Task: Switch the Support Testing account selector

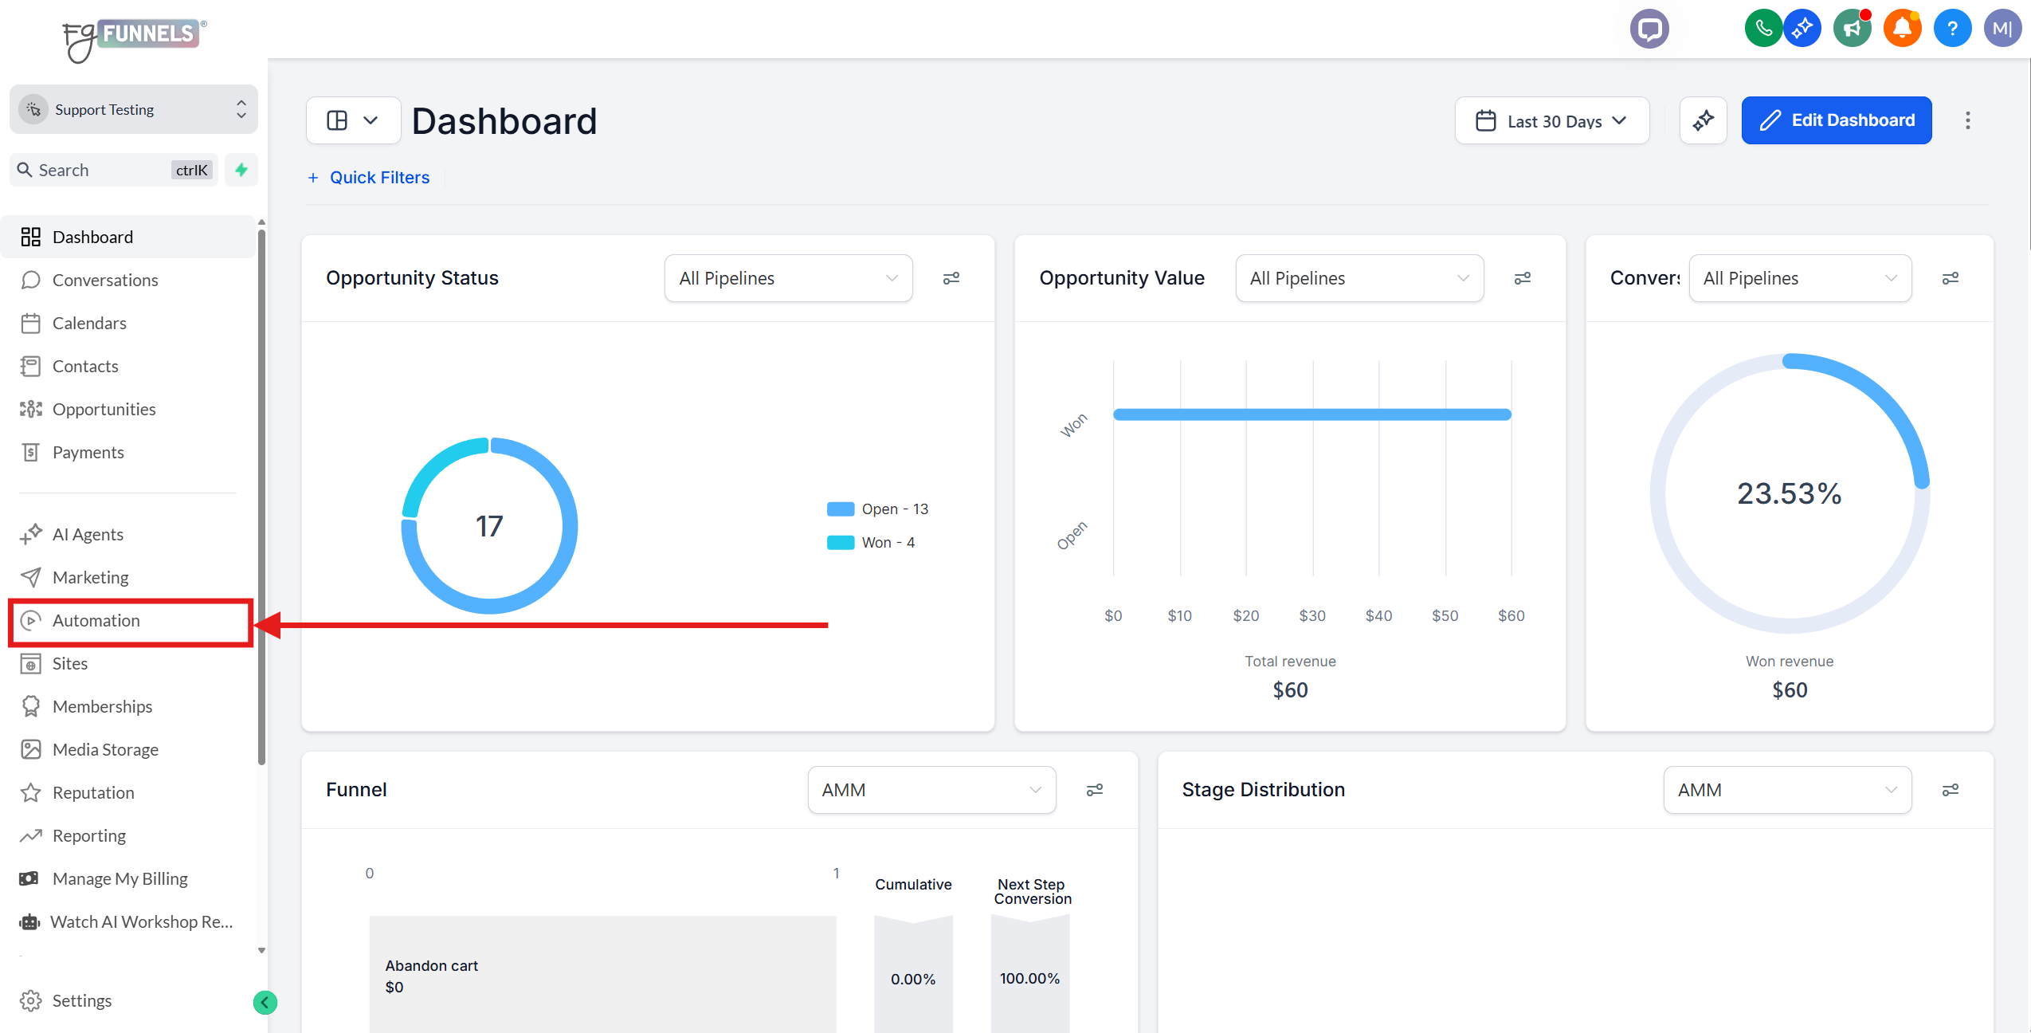Action: pos(133,109)
